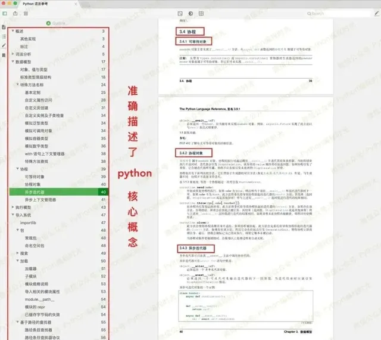Select 自定义类创建 outline entry
381x340 pixels.
click(x=37, y=108)
